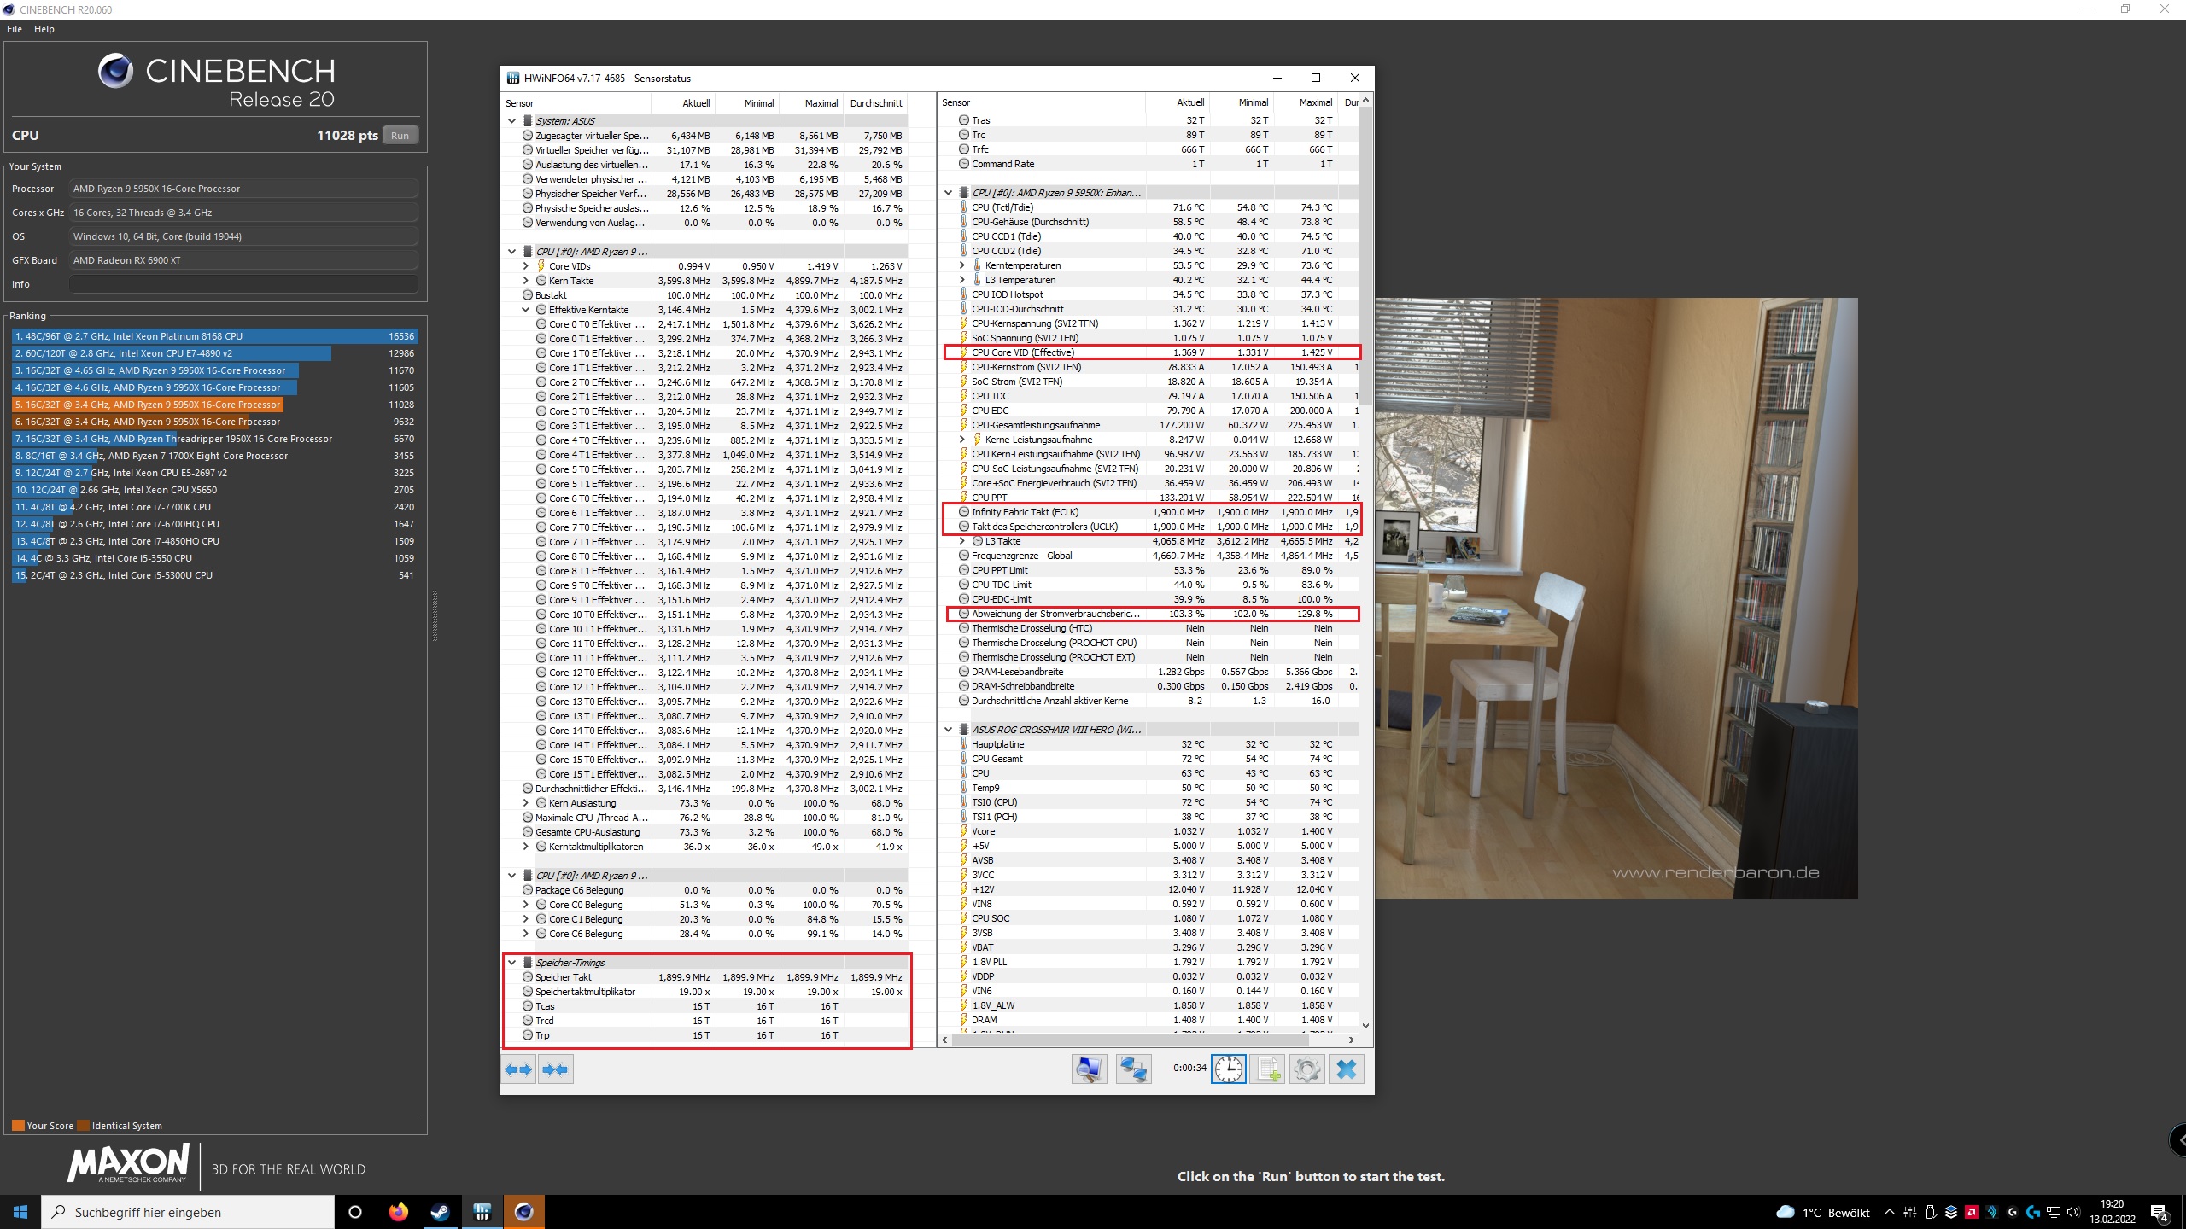Start logging with the sheet plus icon
The image size is (2186, 1229).
click(x=1267, y=1069)
